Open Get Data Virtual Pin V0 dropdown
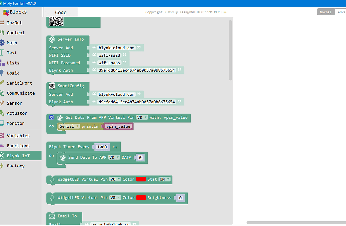The height and width of the screenshot is (226, 346). 142,118
